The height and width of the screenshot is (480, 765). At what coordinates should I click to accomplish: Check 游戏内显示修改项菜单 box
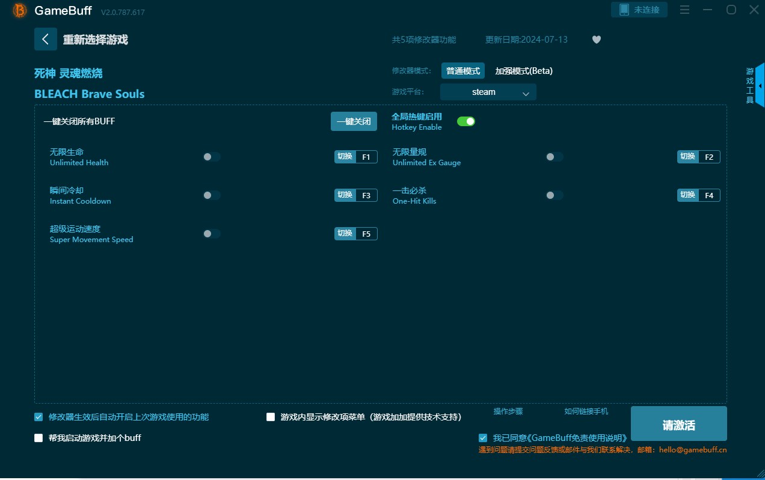[x=271, y=417]
